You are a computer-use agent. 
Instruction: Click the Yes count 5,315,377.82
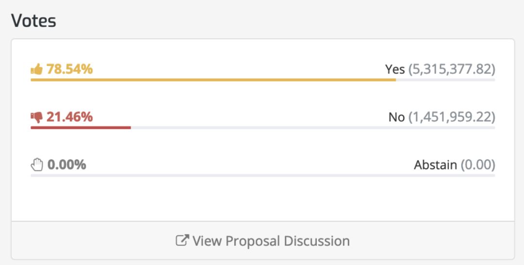coord(452,69)
